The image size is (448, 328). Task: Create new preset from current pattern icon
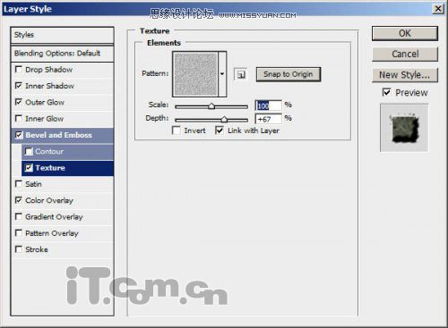(x=241, y=74)
